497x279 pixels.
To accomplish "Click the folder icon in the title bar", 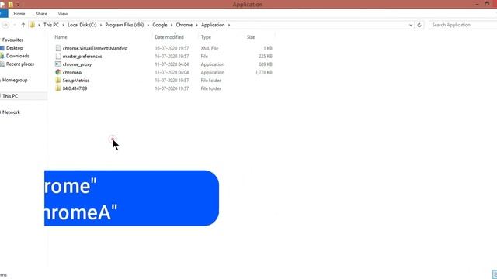I will coord(11,4).
